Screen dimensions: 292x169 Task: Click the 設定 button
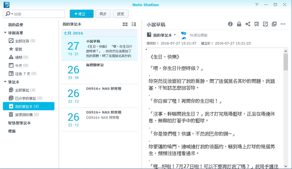(x=120, y=14)
